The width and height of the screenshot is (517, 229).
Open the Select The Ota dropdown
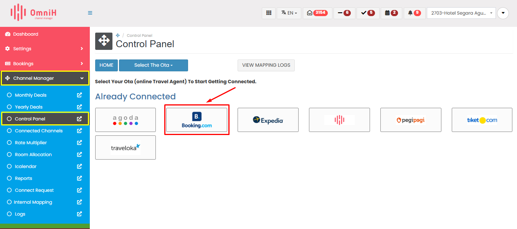click(154, 65)
